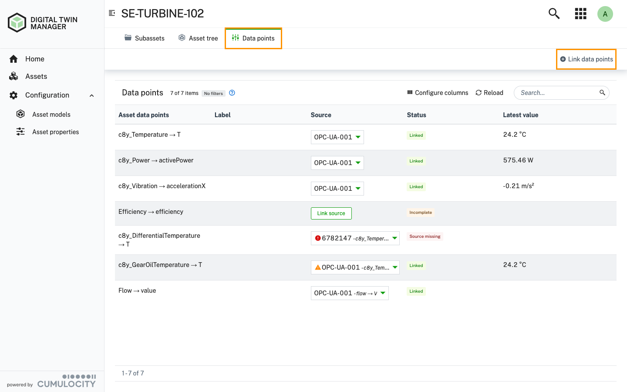Open the 6782147 source dropdown
Image resolution: width=627 pixels, height=392 pixels.
tap(355, 238)
